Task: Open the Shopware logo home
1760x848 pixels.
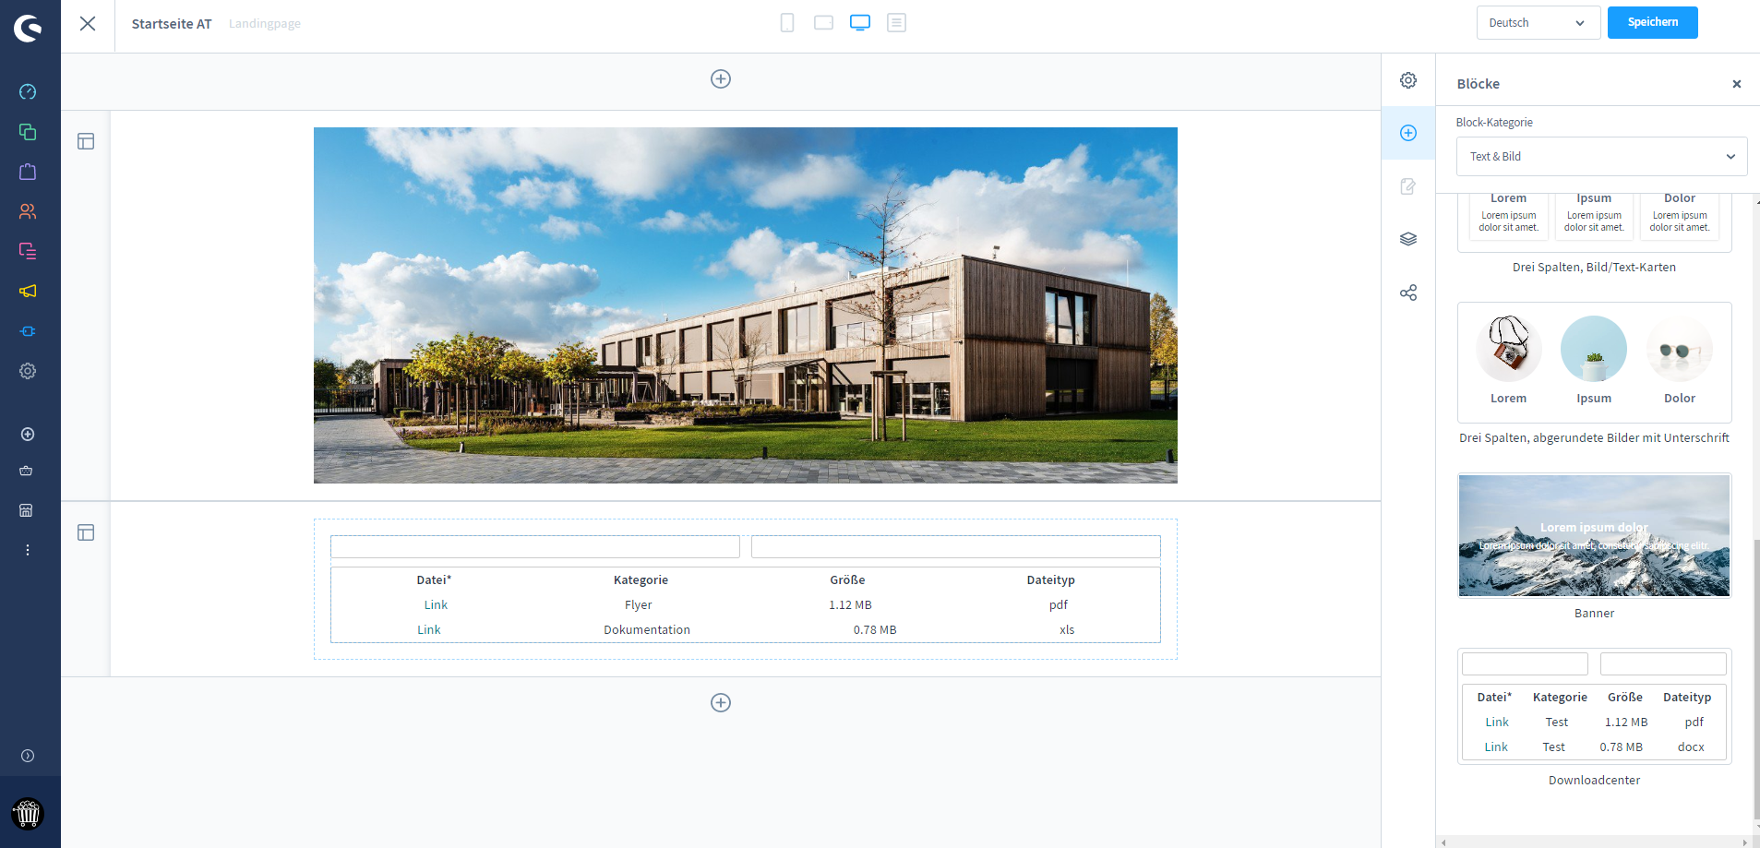Action: 28,28
